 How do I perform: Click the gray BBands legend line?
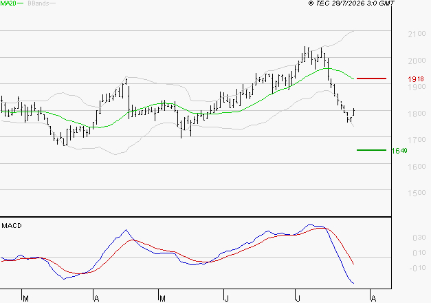point(52,3)
